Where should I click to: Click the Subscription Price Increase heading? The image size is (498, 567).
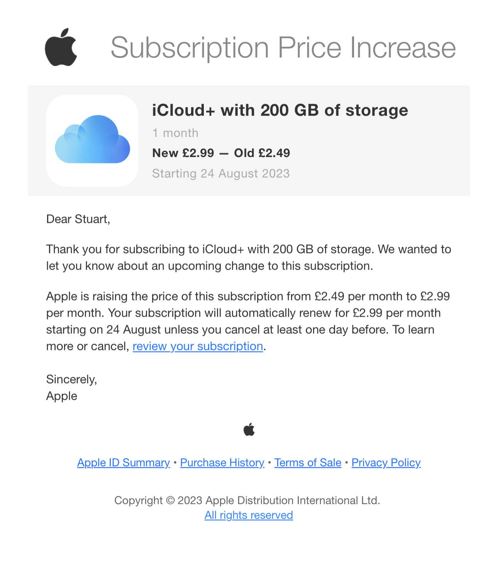(x=283, y=48)
